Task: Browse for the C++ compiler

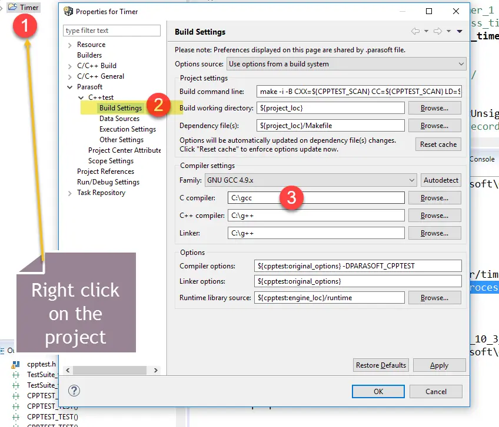Action: (x=435, y=216)
